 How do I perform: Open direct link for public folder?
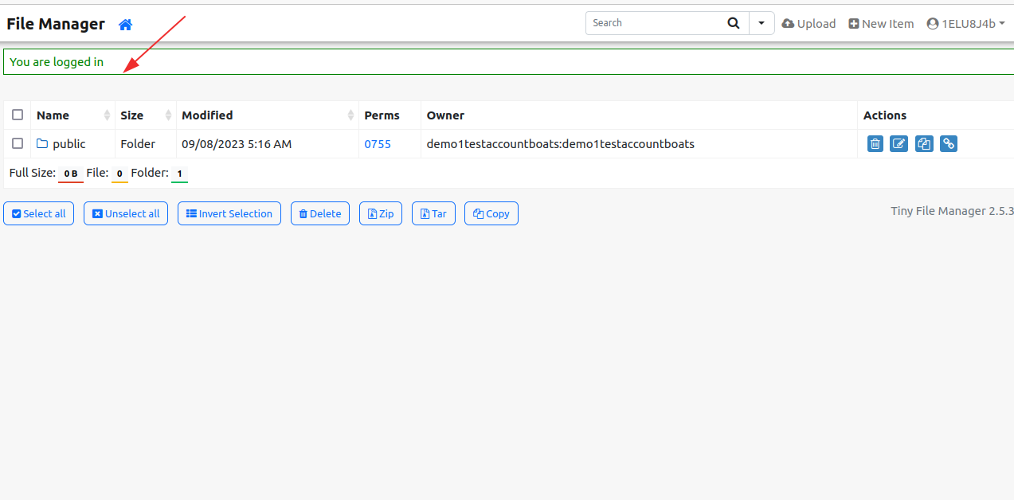pyautogui.click(x=949, y=144)
